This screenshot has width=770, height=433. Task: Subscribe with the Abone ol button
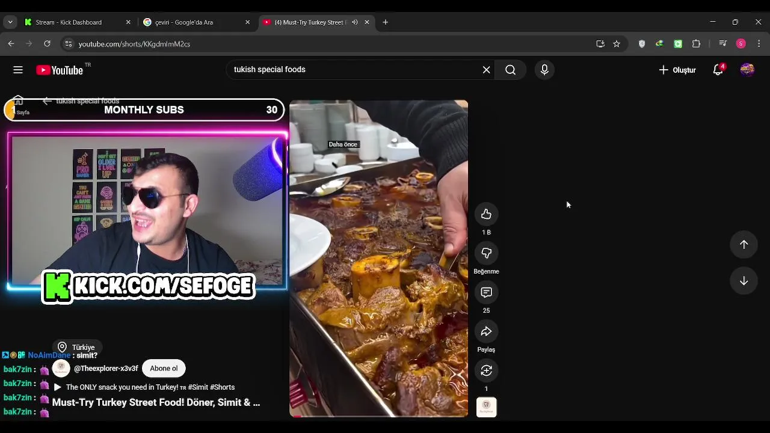click(164, 369)
